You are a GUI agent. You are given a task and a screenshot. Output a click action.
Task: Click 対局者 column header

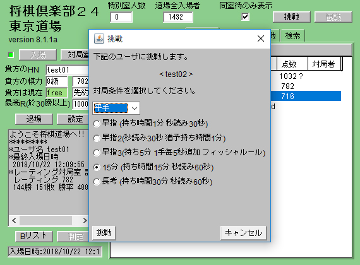[325, 64]
